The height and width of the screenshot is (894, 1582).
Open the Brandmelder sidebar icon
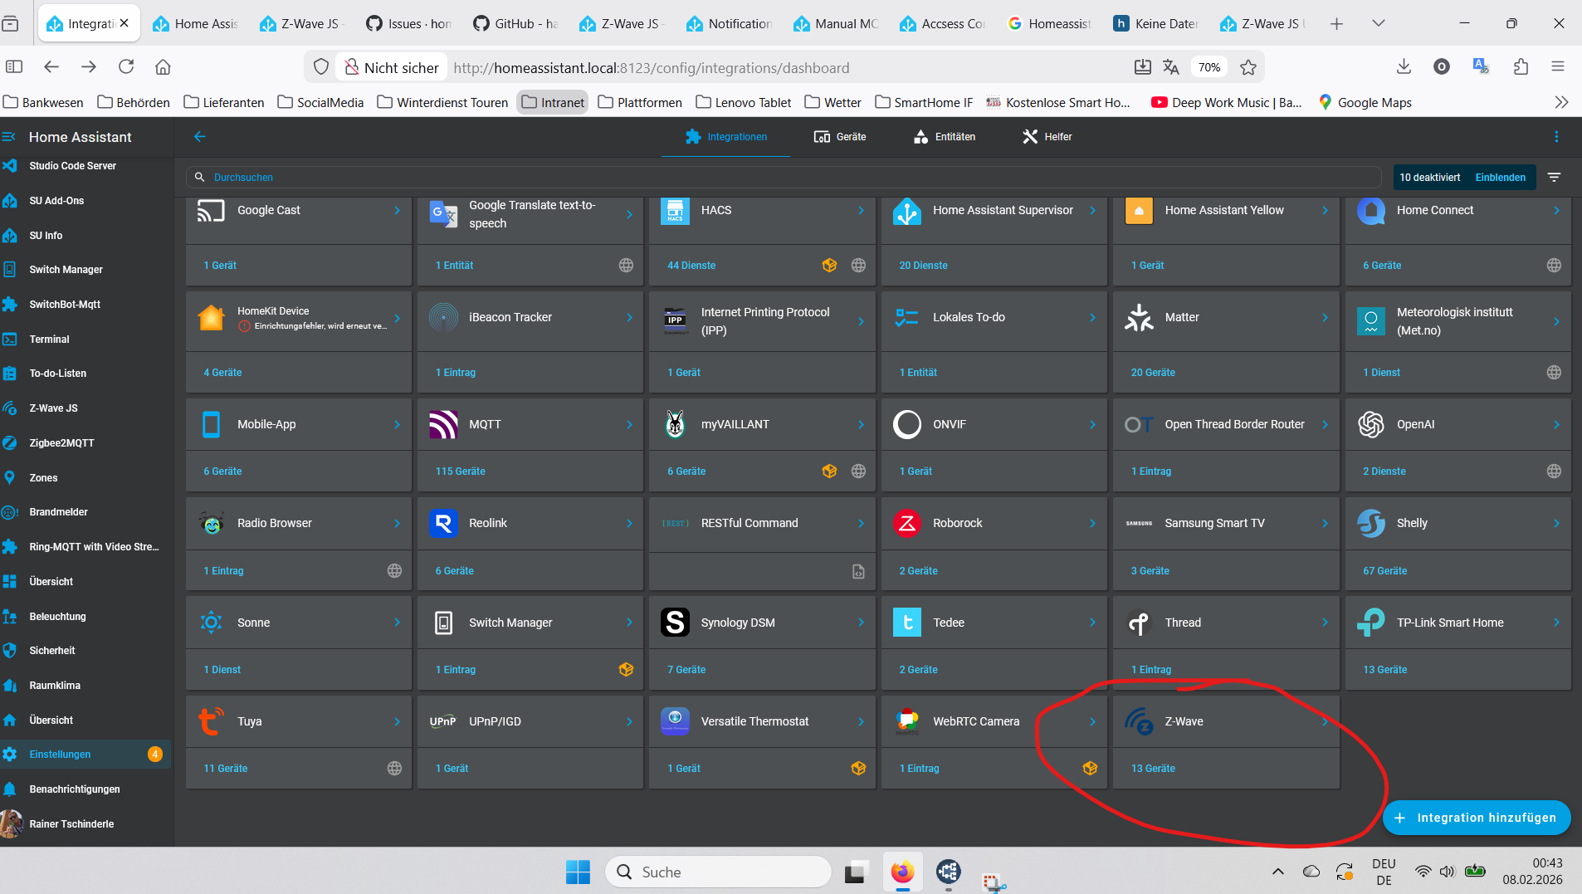[10, 512]
